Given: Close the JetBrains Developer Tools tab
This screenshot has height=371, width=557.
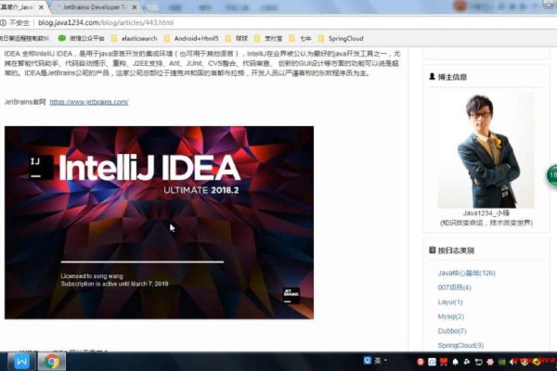Looking at the screenshot, I should [x=135, y=7].
